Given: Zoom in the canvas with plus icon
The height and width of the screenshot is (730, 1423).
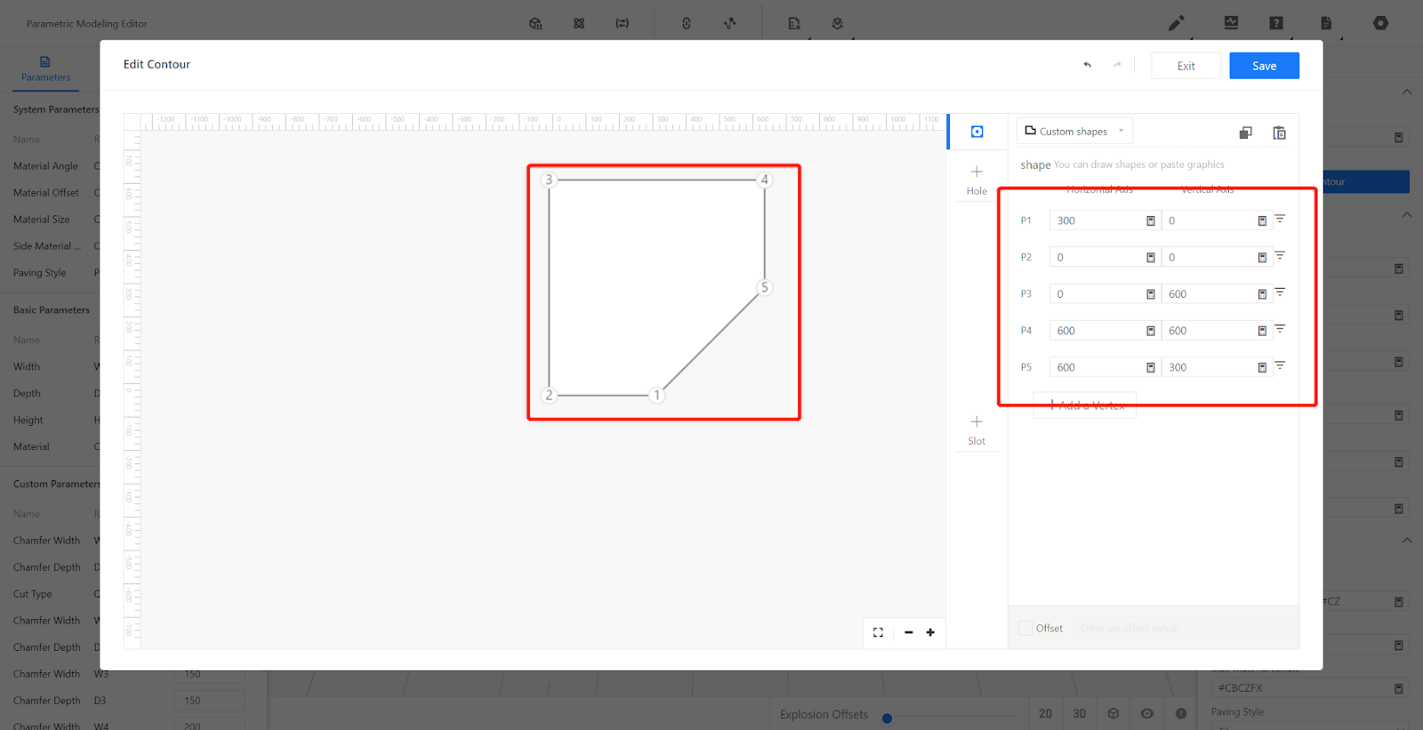Looking at the screenshot, I should pos(930,632).
